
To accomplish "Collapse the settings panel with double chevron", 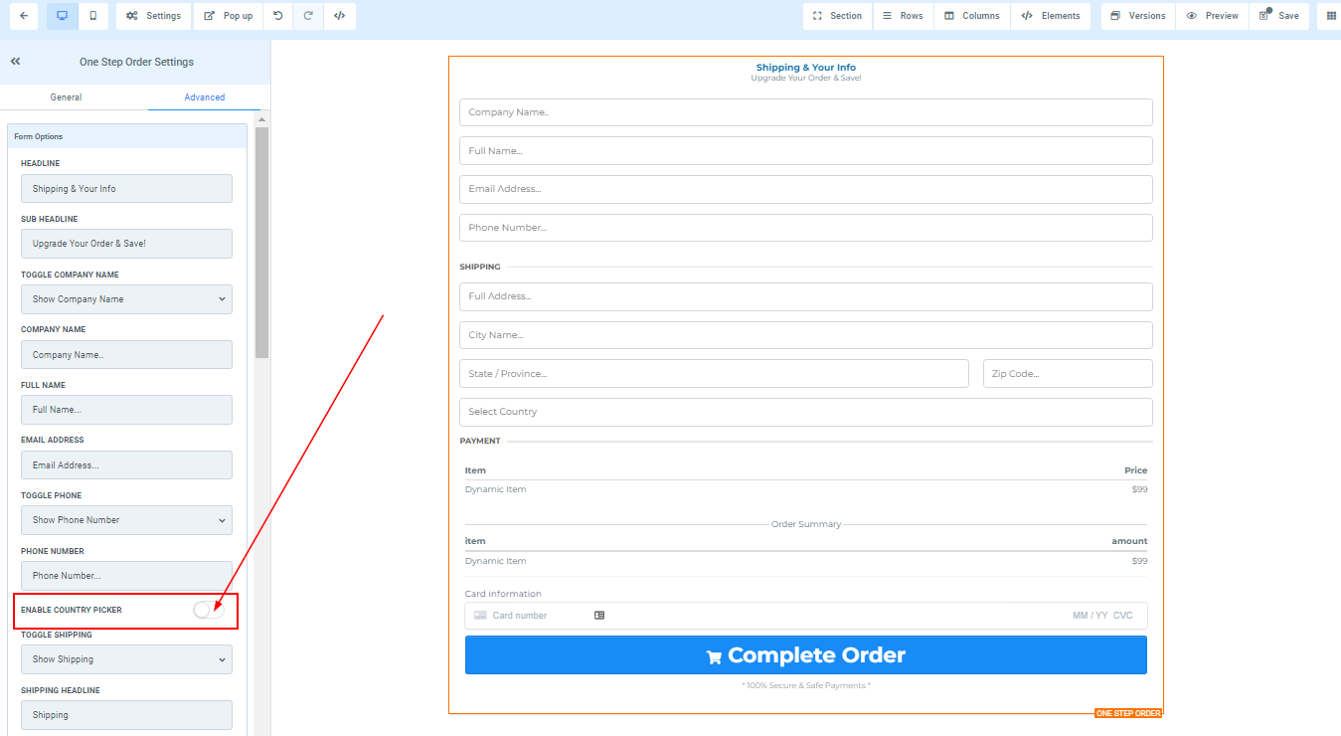I will (16, 62).
